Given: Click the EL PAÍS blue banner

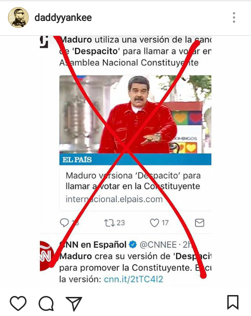Looking at the screenshot, I should tap(135, 160).
